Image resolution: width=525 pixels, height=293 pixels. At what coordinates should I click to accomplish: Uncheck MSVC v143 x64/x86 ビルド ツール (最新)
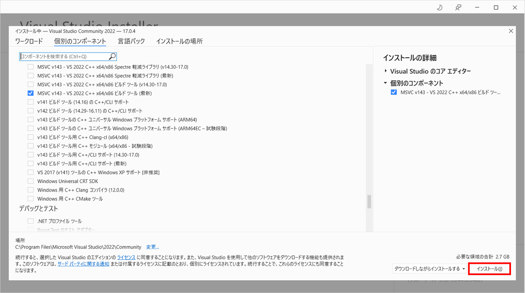31,93
